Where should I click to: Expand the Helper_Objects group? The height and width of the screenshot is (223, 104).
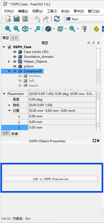pos(9,61)
